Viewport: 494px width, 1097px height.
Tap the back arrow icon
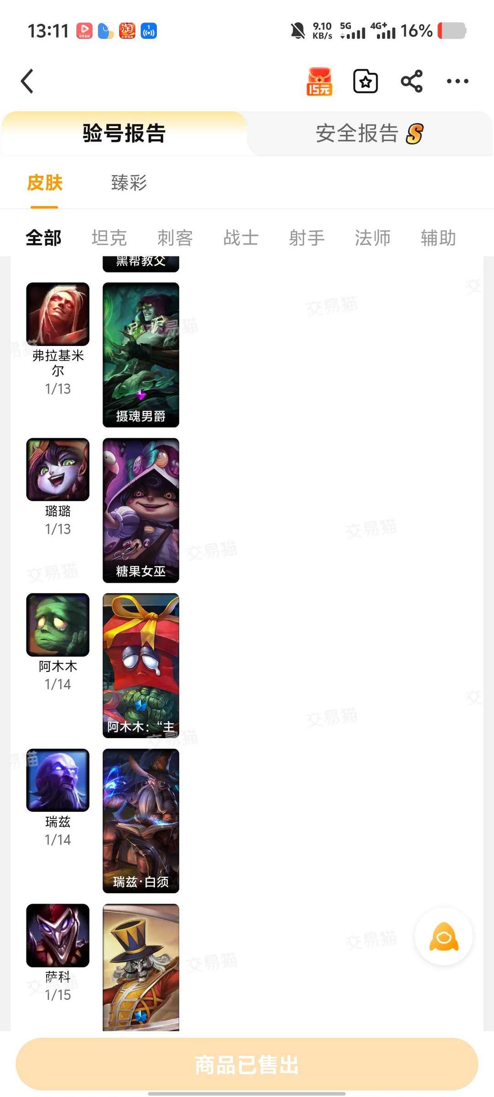click(x=27, y=81)
